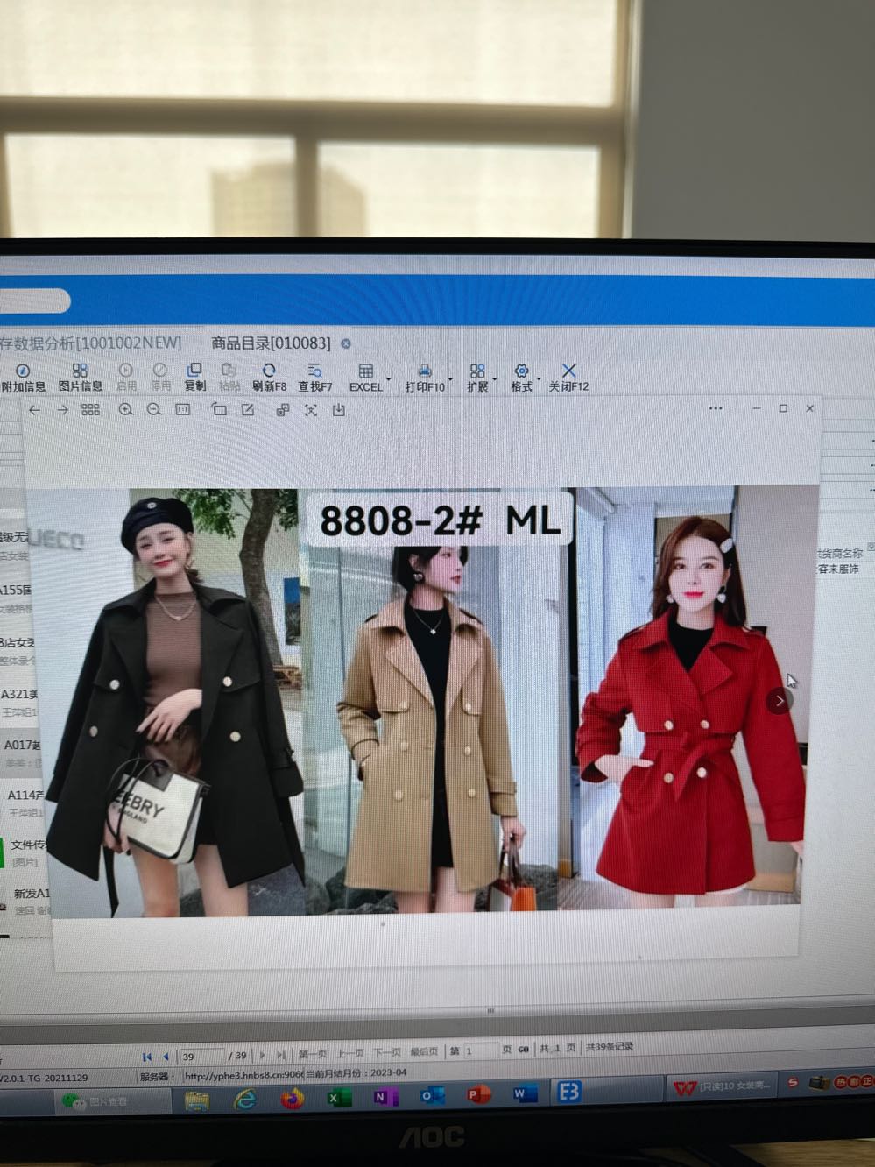The image size is (875, 1167).
Task: Click the 最后页 last page button
Action: click(x=424, y=1052)
